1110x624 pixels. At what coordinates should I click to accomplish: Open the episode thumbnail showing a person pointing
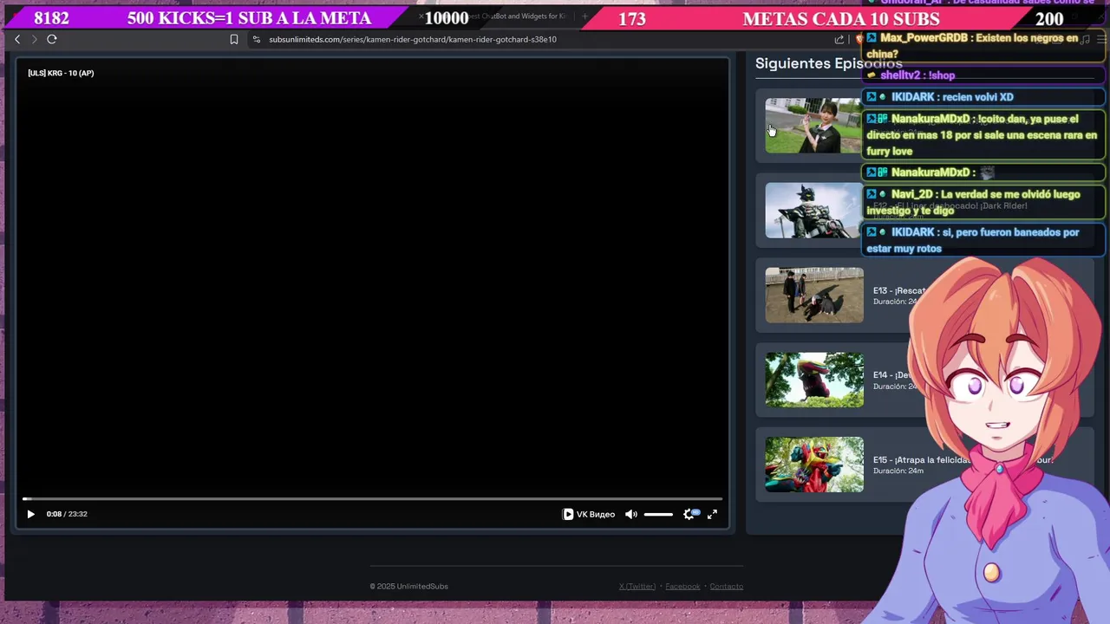[x=813, y=126]
